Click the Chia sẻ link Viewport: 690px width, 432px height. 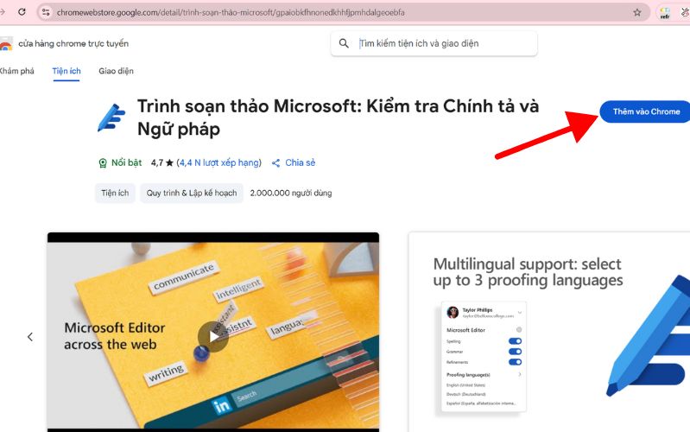(x=301, y=162)
